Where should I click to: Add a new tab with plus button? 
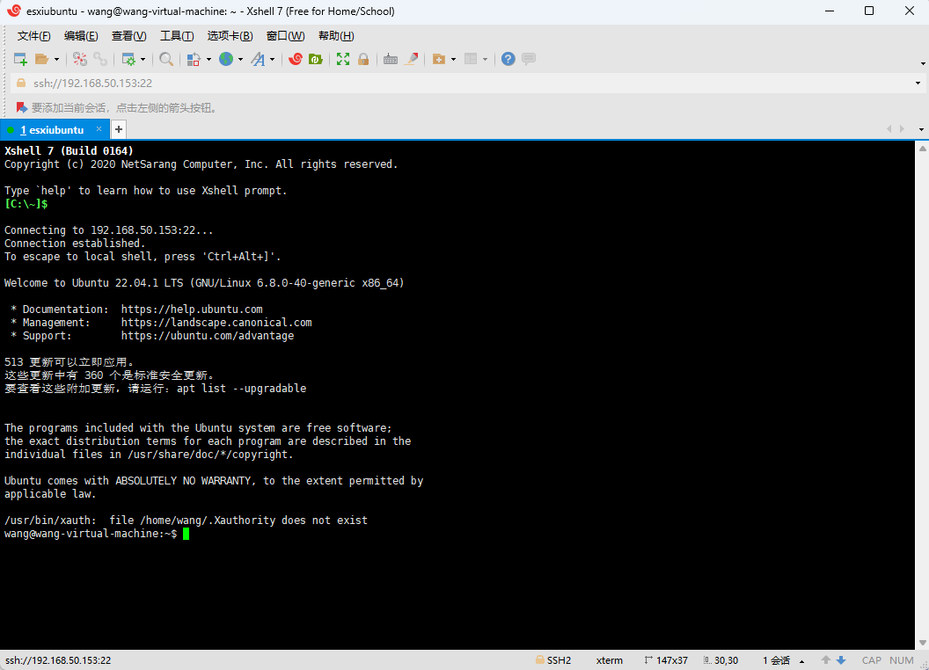point(119,129)
